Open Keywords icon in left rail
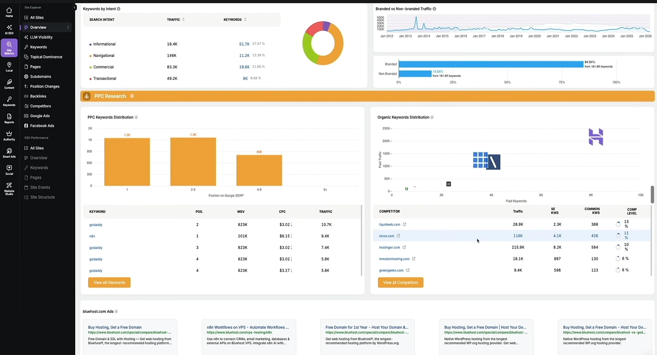Screen dimensions: 657x355 pyautogui.click(x=9, y=101)
